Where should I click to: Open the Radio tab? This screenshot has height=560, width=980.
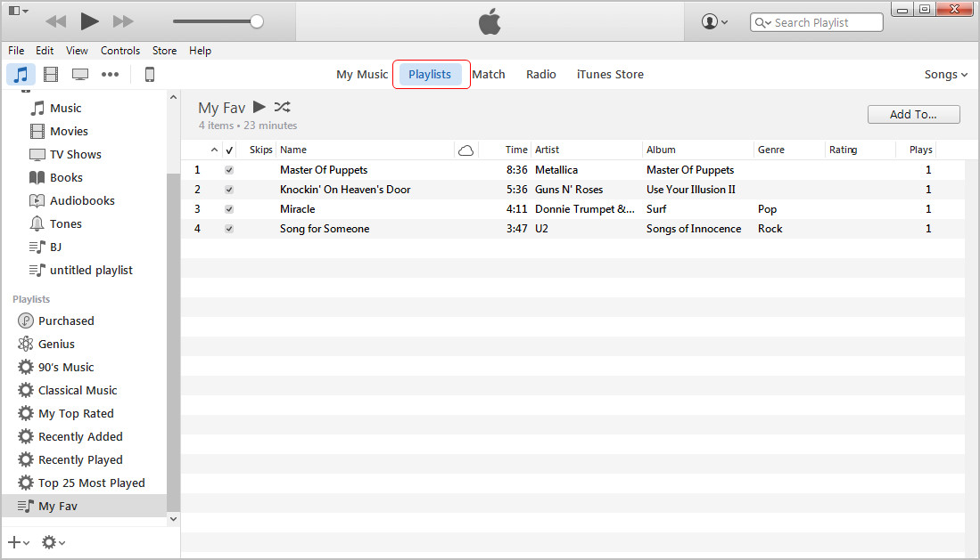point(540,74)
